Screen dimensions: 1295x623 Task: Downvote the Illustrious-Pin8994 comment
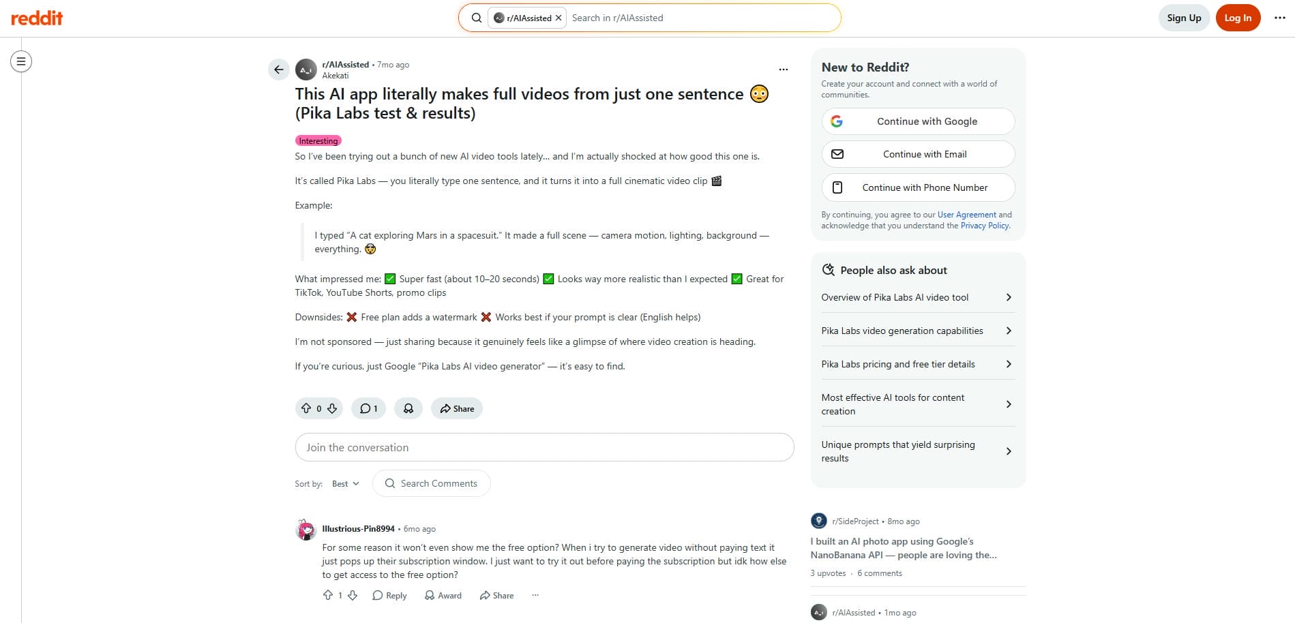click(x=353, y=595)
